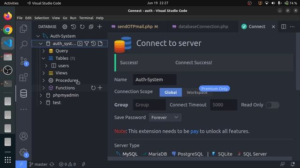Refresh the database panel
300x168 pixels.
pyautogui.click(x=82, y=27)
